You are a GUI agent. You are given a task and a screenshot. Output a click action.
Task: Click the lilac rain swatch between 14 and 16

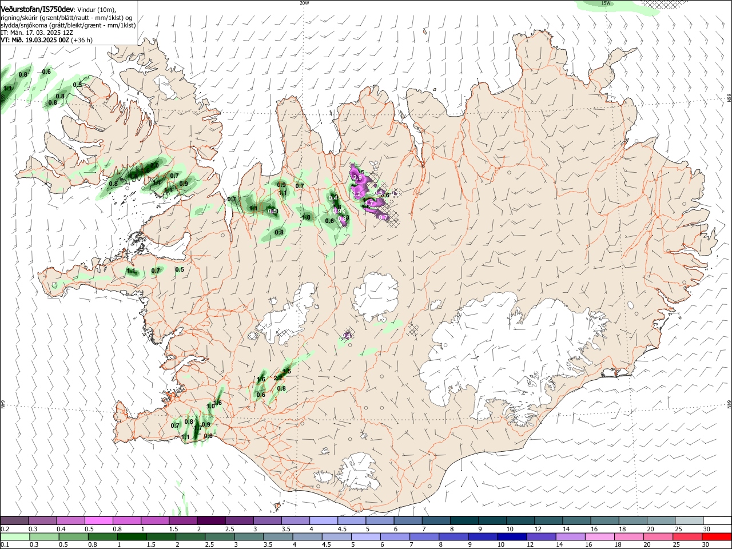pos(569,536)
